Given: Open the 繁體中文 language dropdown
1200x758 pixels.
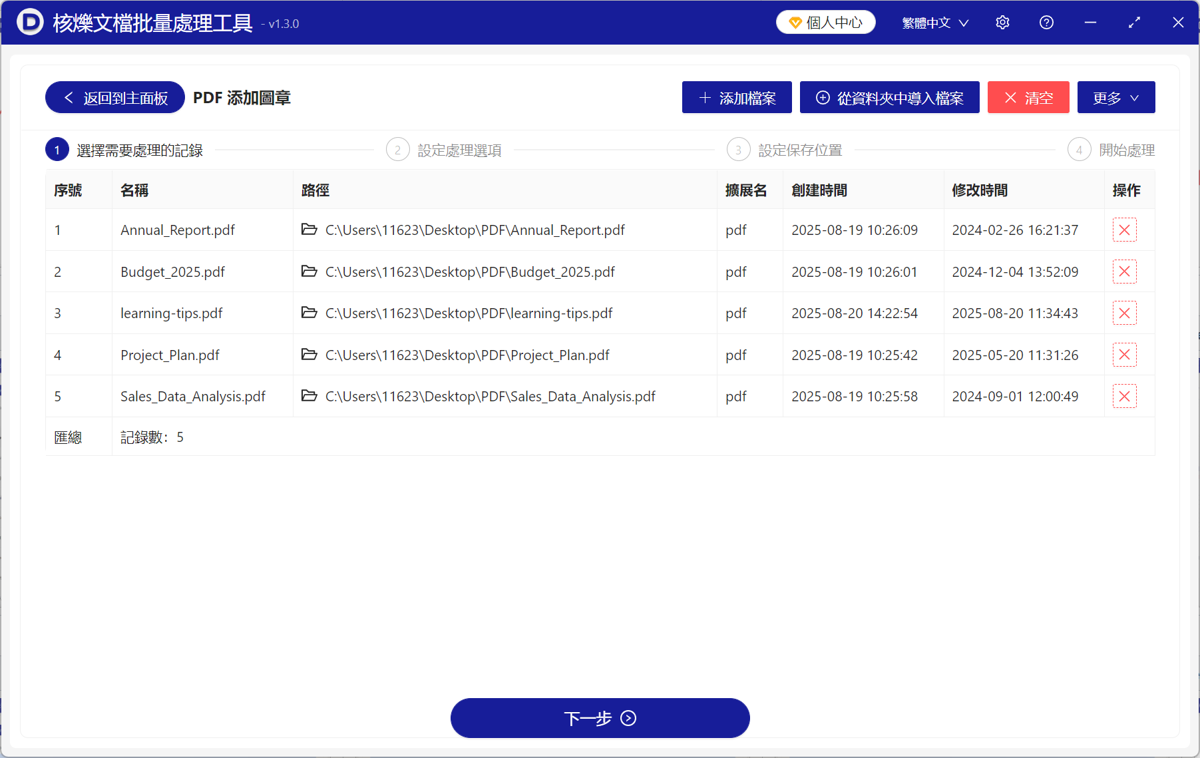Looking at the screenshot, I should (x=928, y=22).
